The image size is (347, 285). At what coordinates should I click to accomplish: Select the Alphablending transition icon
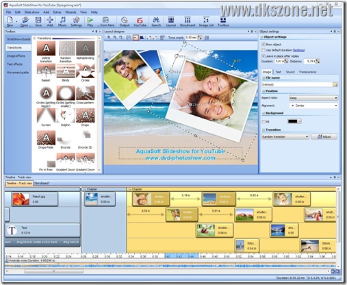coord(86,48)
